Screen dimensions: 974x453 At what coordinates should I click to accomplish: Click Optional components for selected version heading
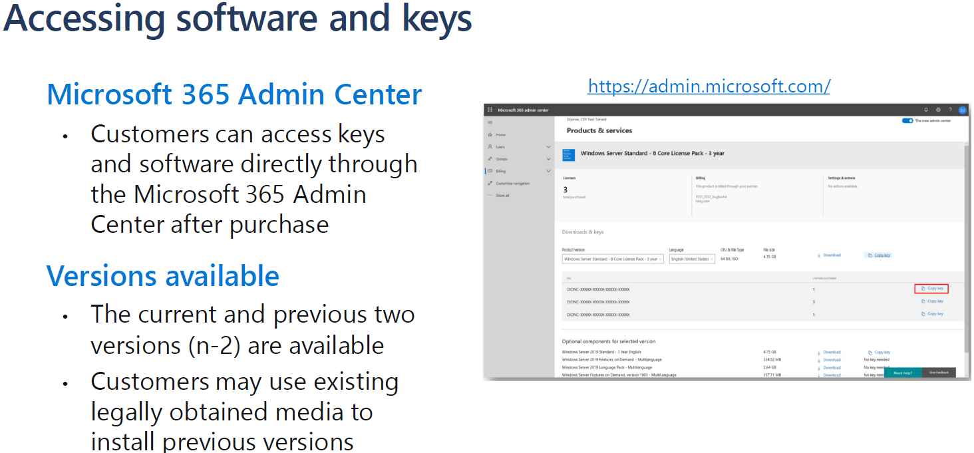[609, 342]
